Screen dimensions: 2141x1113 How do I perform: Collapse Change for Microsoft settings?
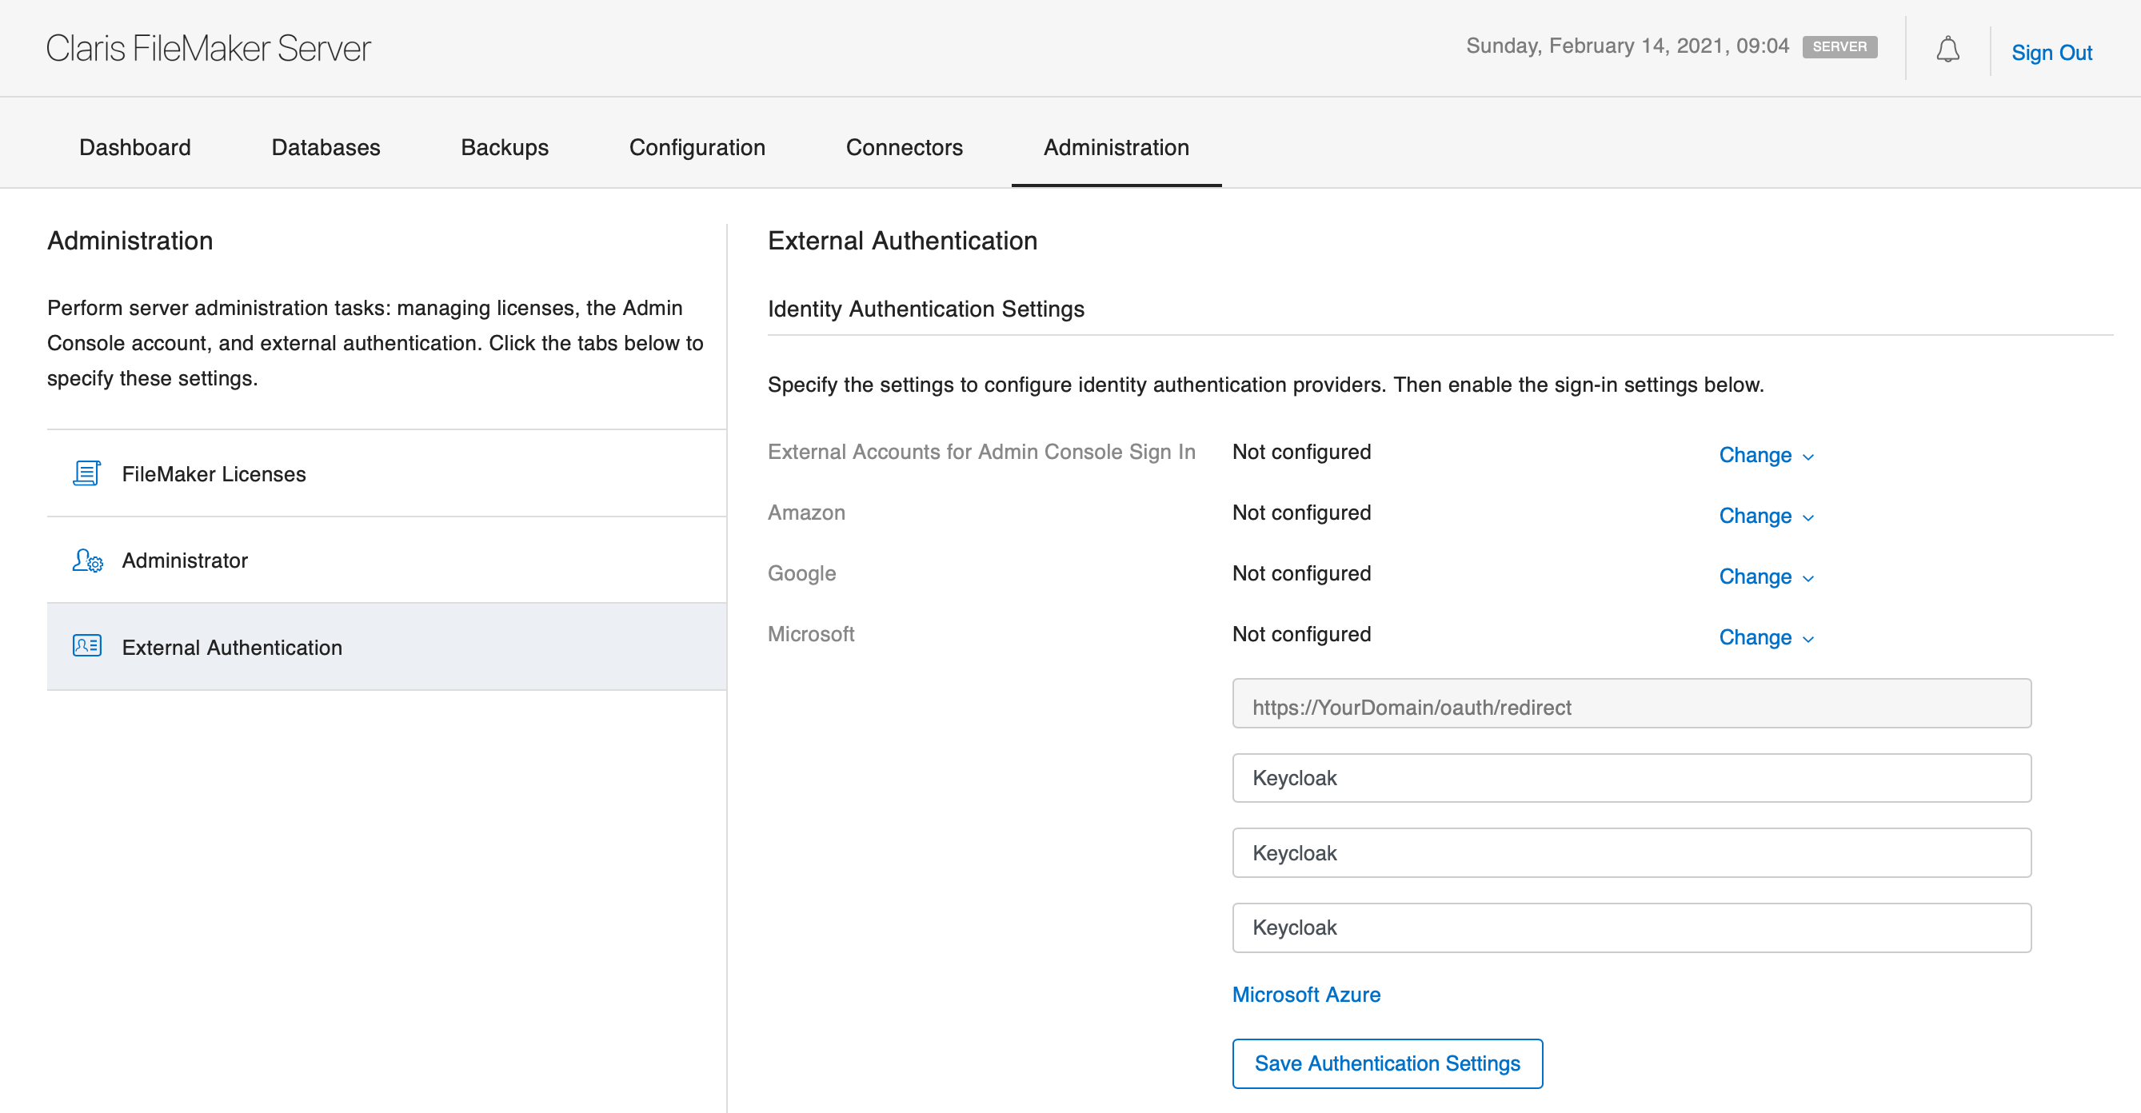(1766, 636)
